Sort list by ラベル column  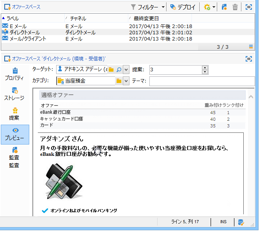click(x=33, y=18)
